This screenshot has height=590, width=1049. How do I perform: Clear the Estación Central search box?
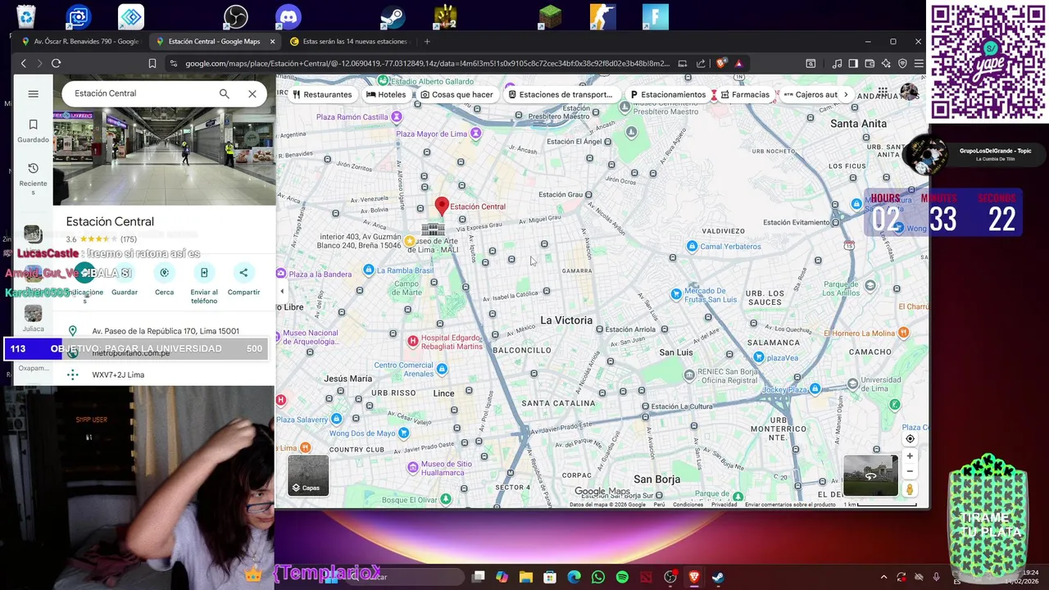[x=252, y=93]
